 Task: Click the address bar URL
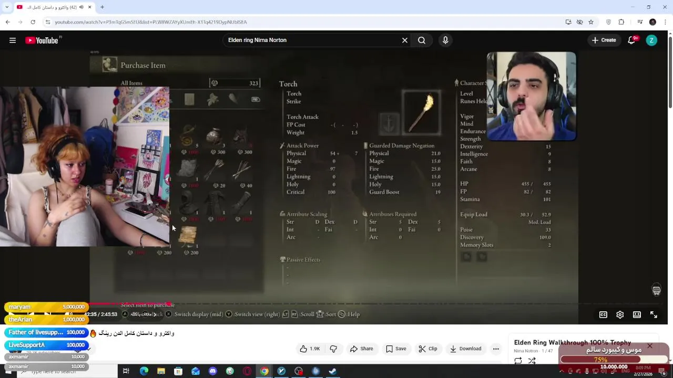point(151,22)
